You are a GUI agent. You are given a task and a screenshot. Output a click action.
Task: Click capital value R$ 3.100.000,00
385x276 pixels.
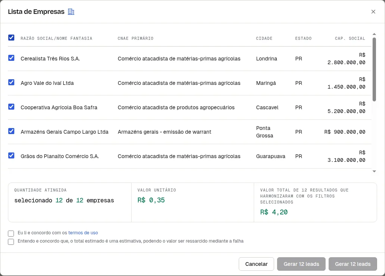tap(346, 156)
